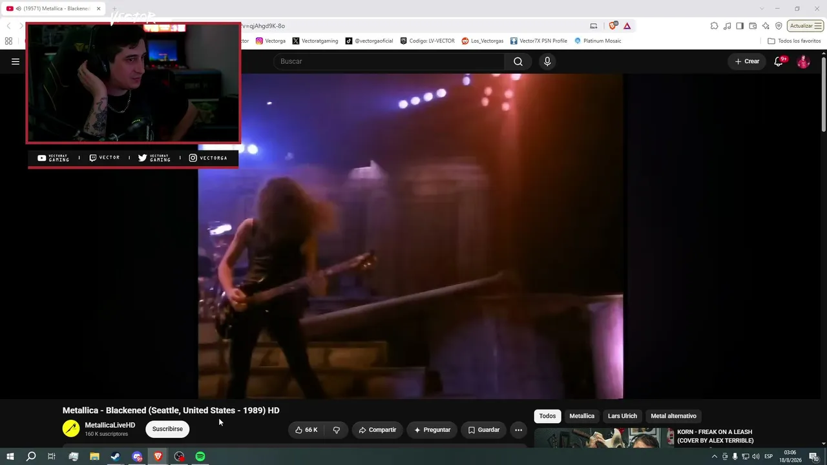Start voice search with the microphone icon
Image resolution: width=827 pixels, height=465 pixels.
tap(547, 61)
